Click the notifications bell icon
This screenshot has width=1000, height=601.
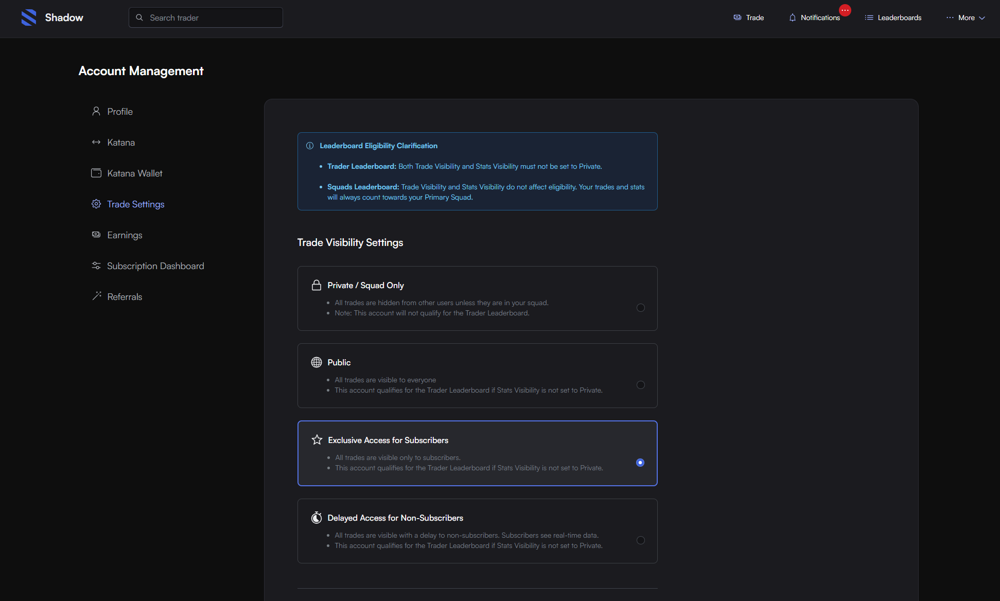click(x=792, y=17)
